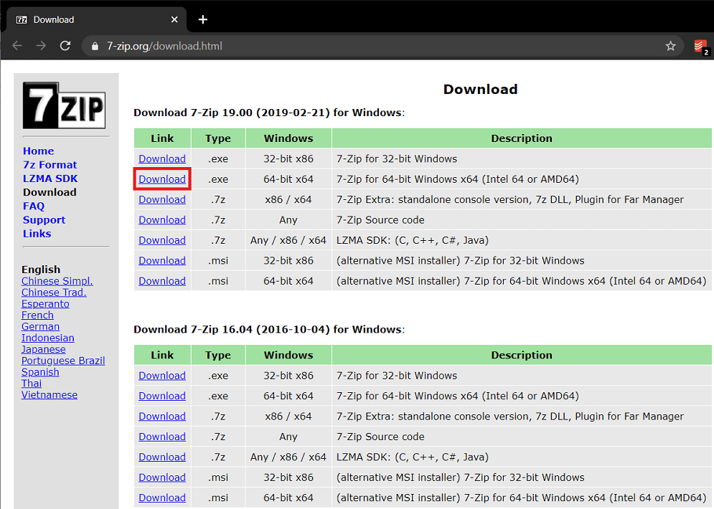Go to the FAQ page
Screen dimensions: 714x509
coord(34,206)
